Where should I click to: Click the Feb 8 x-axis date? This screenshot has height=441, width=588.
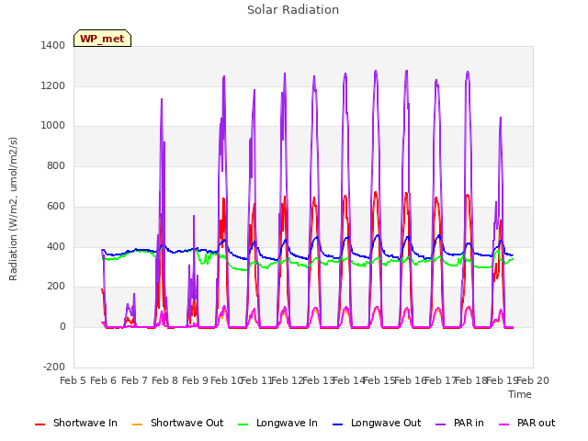[165, 380]
